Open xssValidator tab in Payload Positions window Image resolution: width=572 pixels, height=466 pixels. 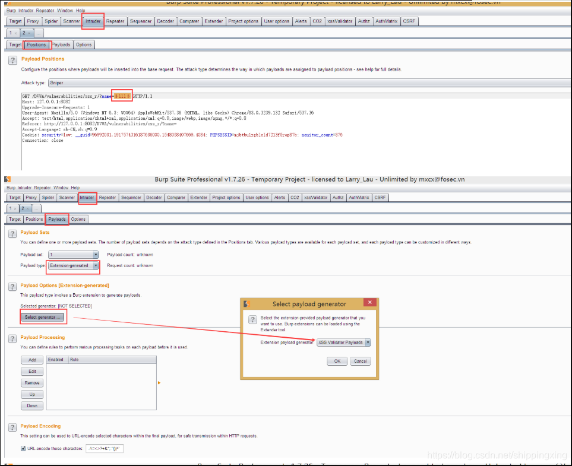(340, 21)
